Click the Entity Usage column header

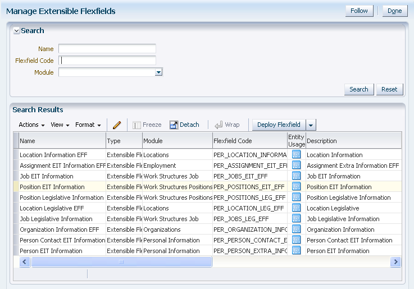pyautogui.click(x=297, y=141)
